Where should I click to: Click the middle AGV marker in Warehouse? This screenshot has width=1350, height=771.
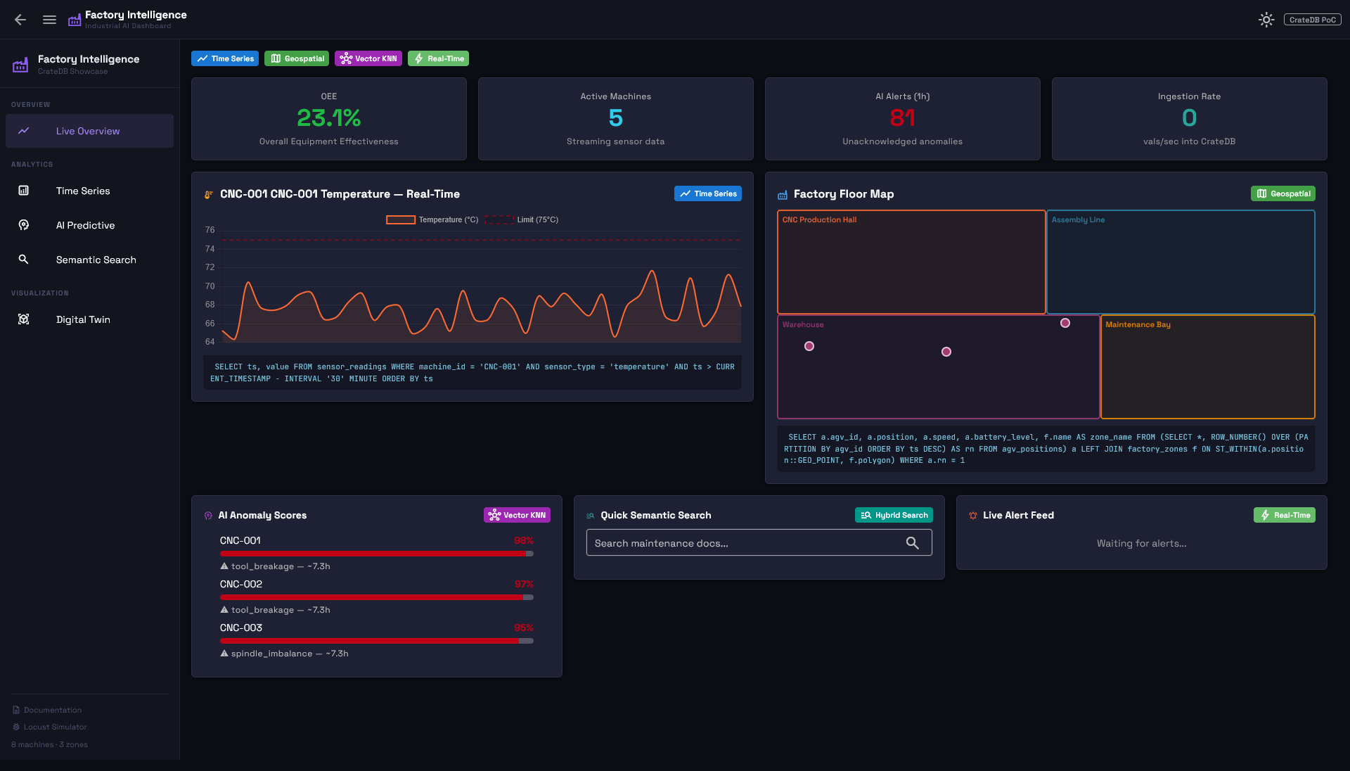pyautogui.click(x=946, y=352)
